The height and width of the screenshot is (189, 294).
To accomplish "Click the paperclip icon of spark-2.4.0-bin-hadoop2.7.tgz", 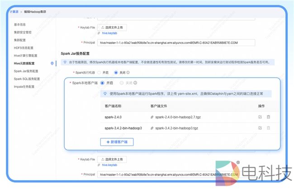I will point(152,117).
